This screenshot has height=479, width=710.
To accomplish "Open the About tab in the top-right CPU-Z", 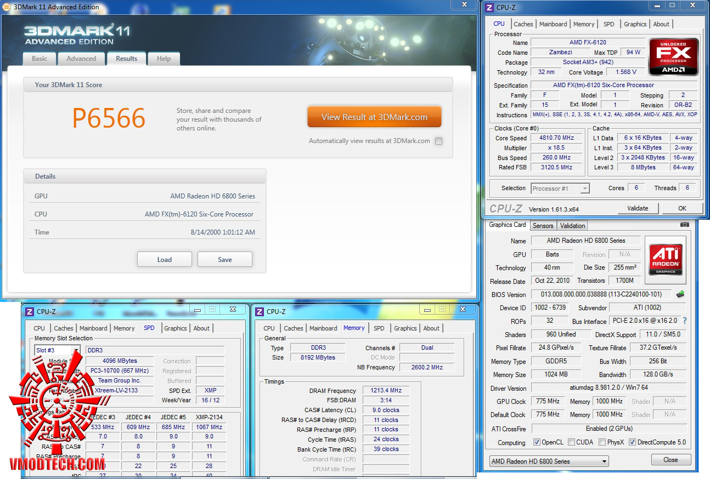I will pyautogui.click(x=661, y=24).
